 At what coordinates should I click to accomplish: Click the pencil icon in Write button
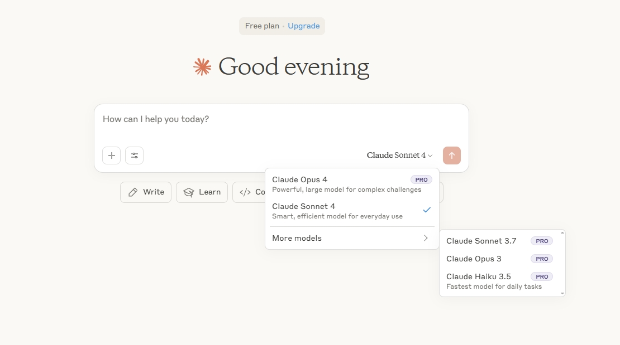pos(133,192)
